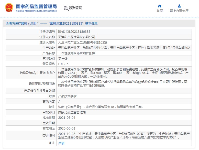Click the model value HJ12-5
This screenshot has height=150, width=199.
click(x=63, y=64)
